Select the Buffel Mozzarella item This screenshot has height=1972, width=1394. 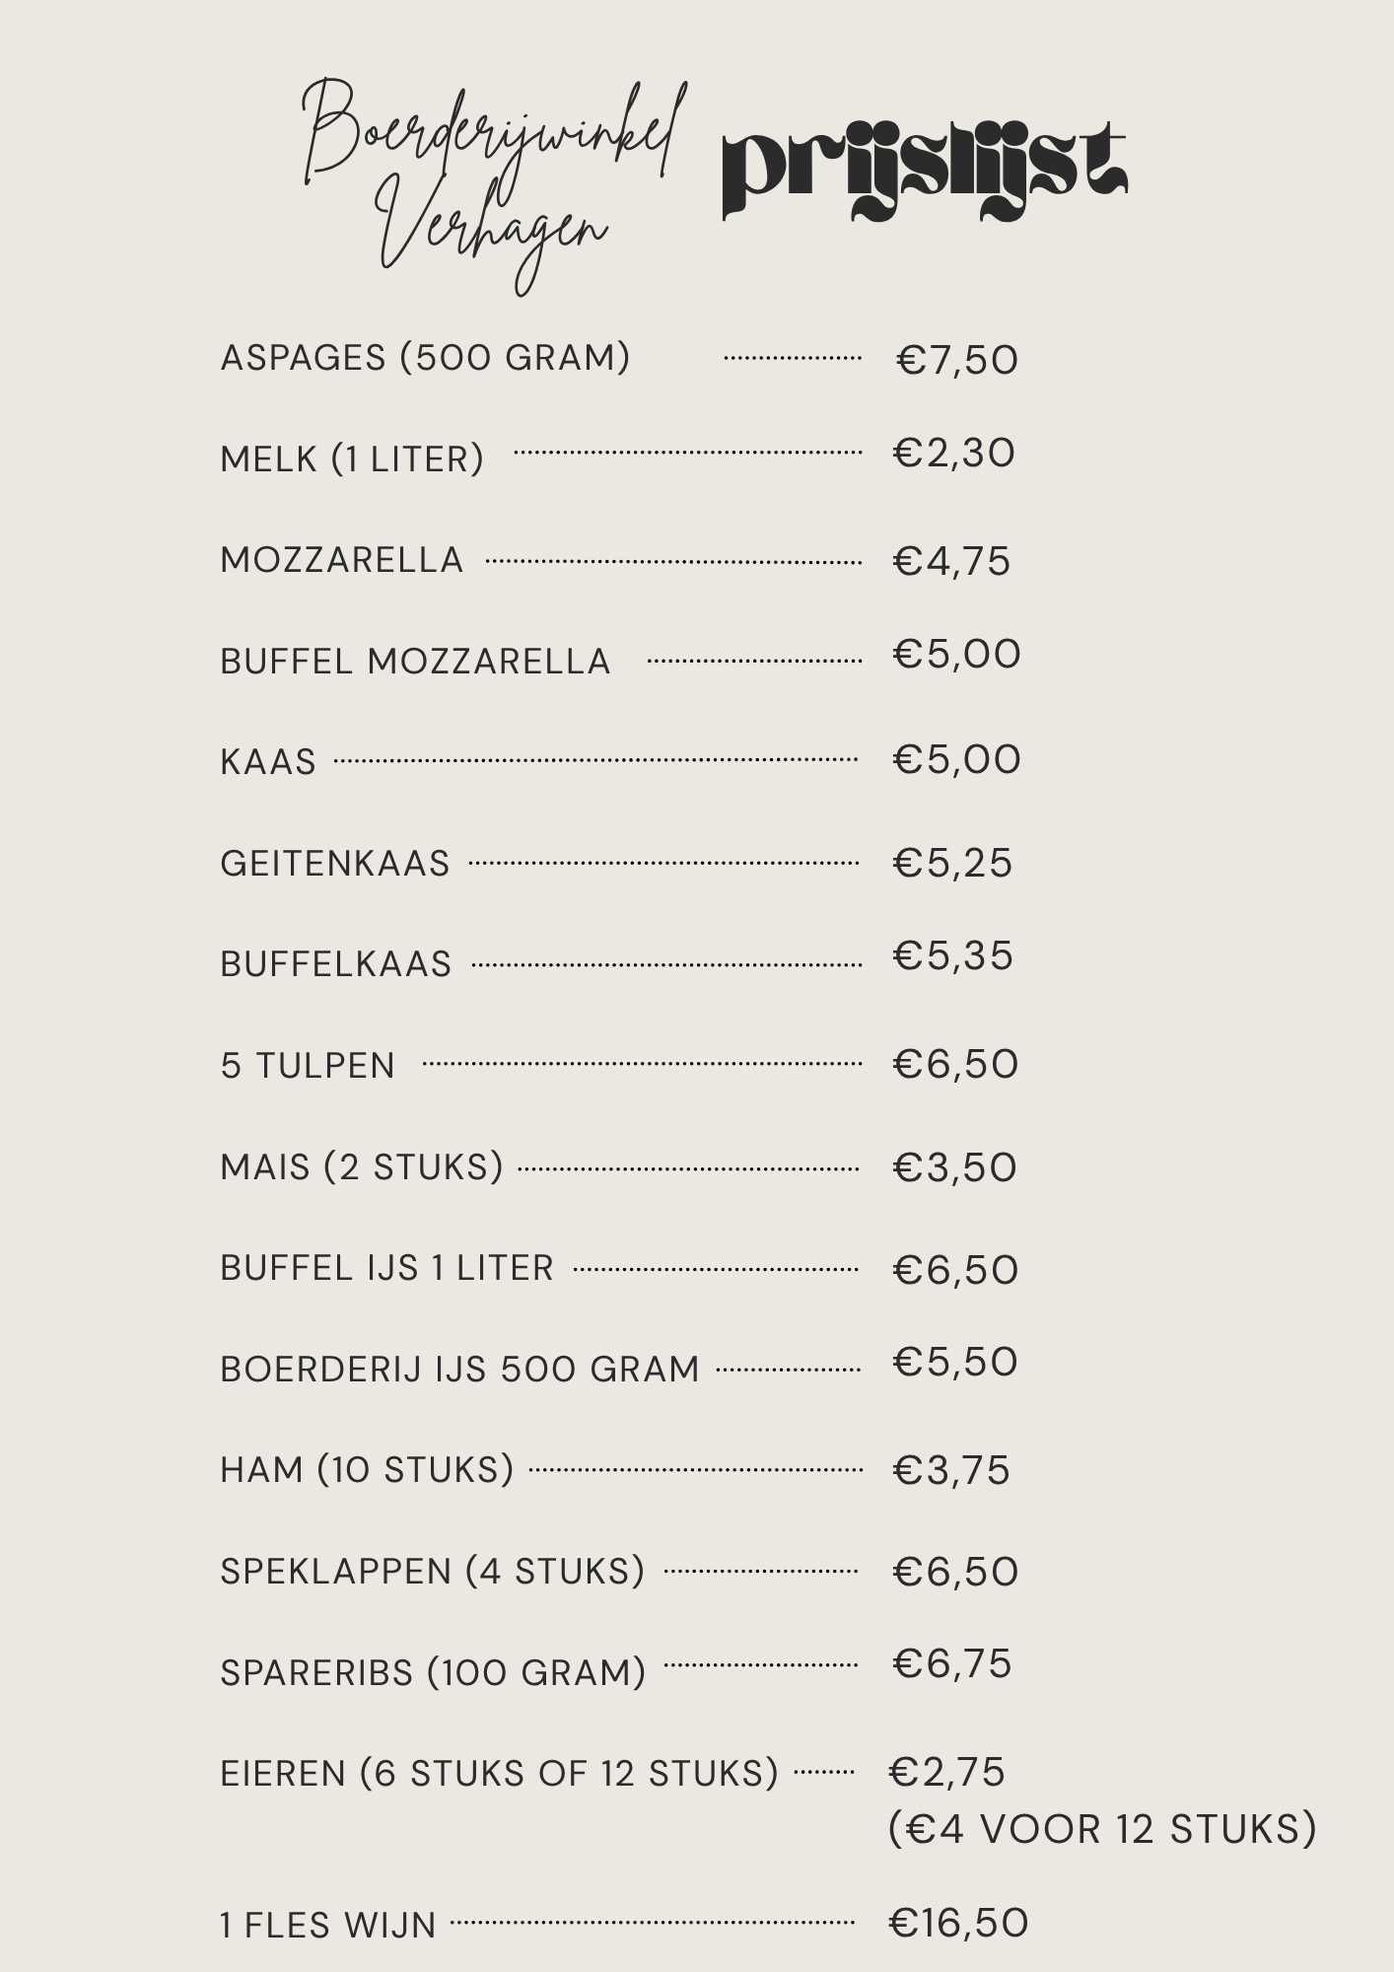[415, 661]
